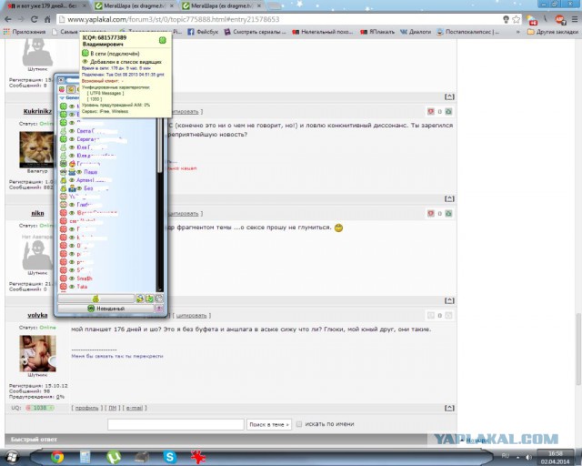Click the red minus rating on Kukriniksa's post

click(430, 111)
